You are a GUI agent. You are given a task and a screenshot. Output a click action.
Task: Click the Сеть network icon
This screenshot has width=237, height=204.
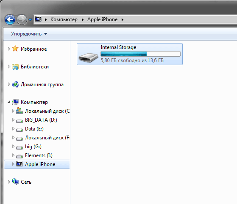click(x=15, y=182)
